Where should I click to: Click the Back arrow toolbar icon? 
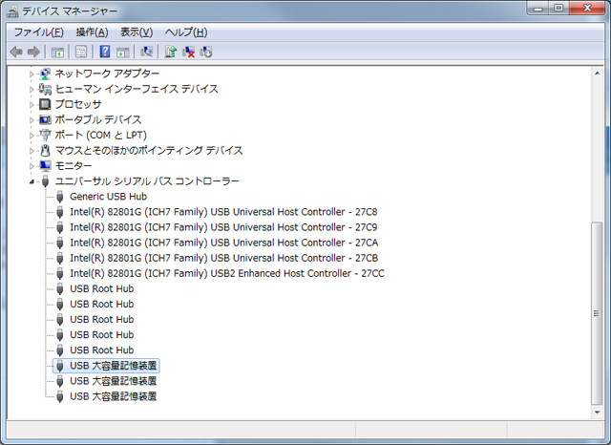coord(16,52)
